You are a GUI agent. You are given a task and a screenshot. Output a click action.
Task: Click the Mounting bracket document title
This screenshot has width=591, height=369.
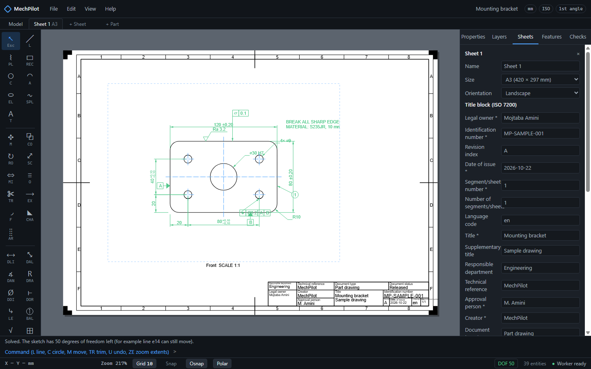[x=497, y=9]
